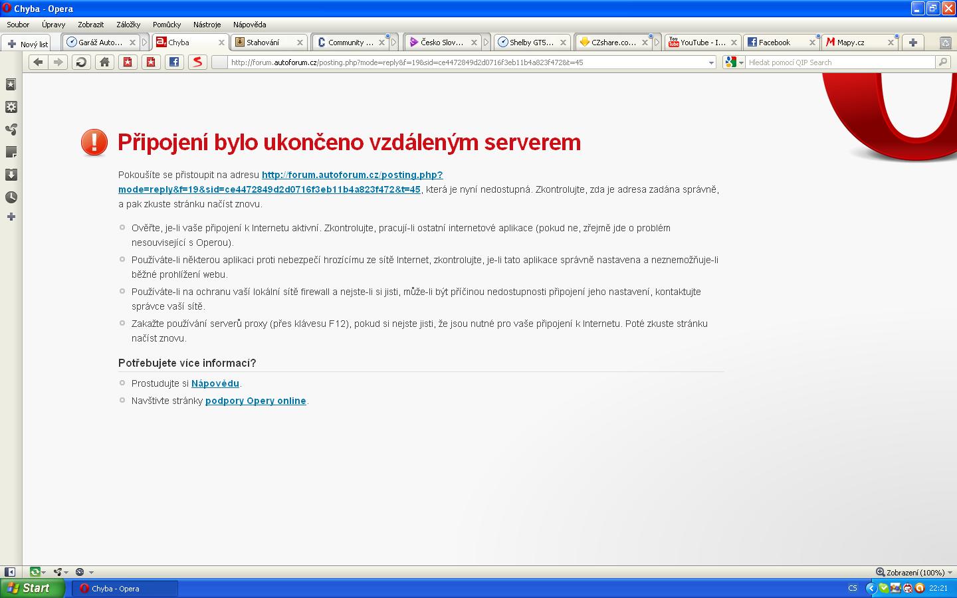The image size is (957, 598).
Task: Close the Chyba tab
Action: [x=222, y=43]
